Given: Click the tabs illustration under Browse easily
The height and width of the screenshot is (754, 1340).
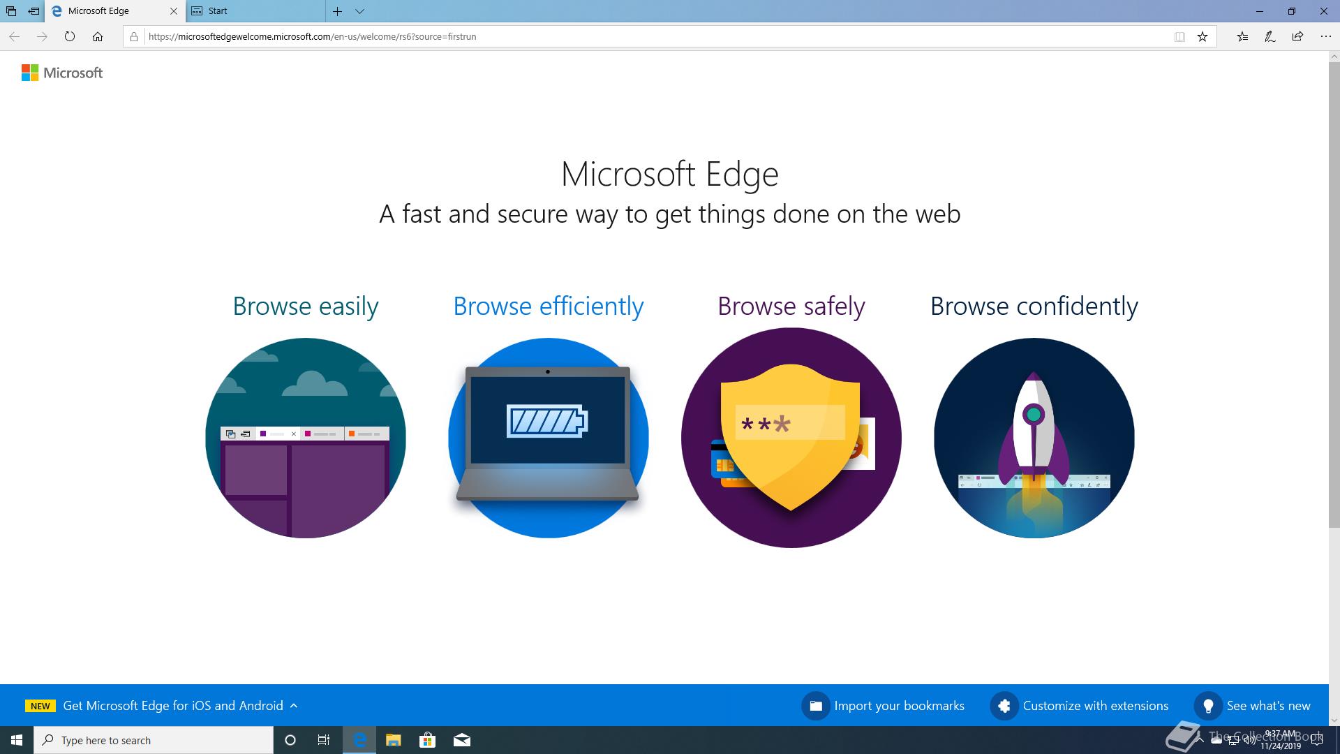Looking at the screenshot, I should 306,438.
